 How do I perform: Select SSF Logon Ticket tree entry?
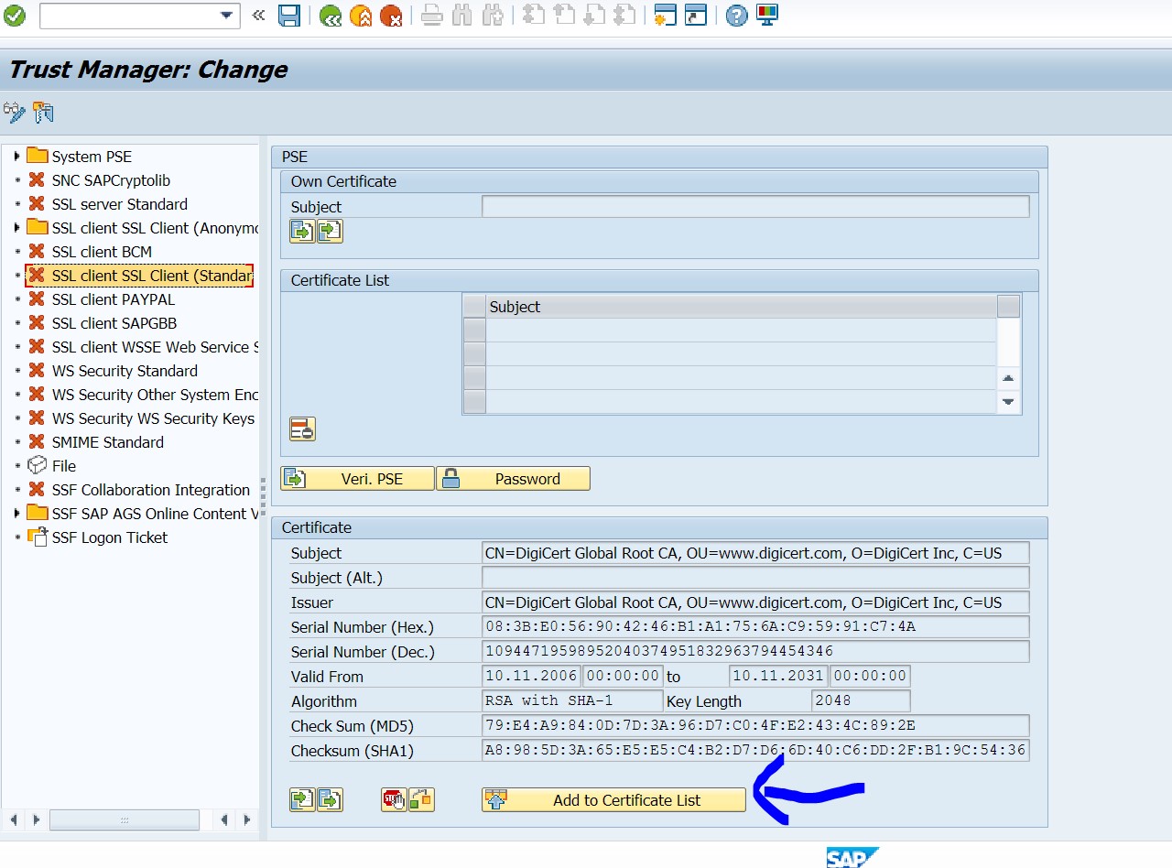(110, 537)
